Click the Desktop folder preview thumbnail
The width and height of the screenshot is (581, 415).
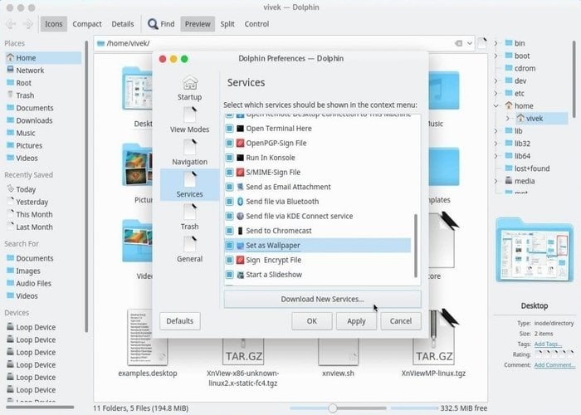[x=535, y=250]
